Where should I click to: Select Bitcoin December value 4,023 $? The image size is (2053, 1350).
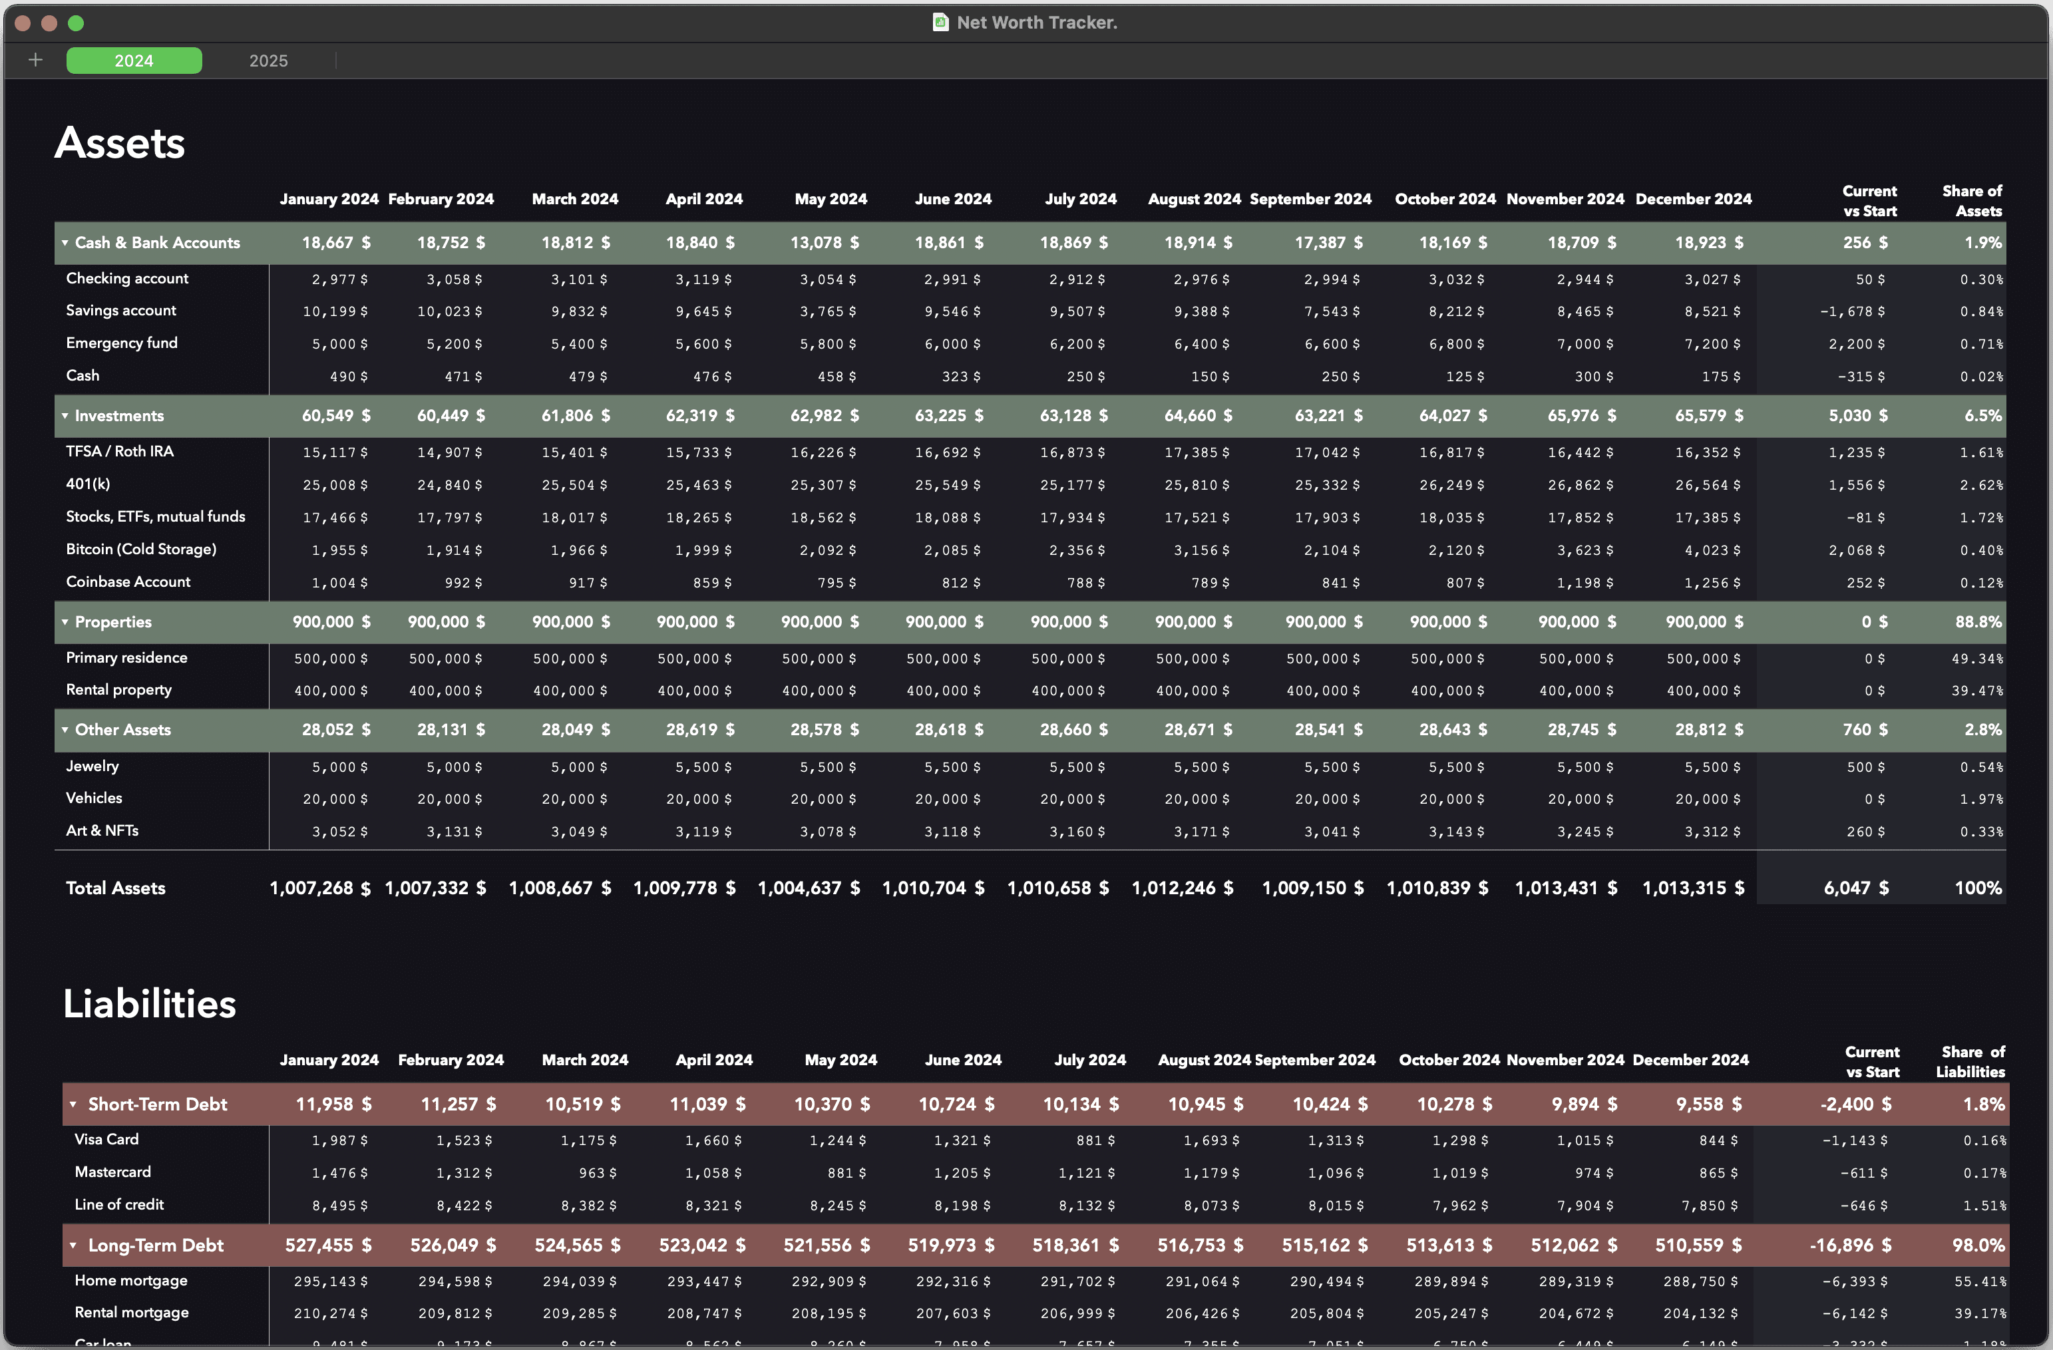1712,550
